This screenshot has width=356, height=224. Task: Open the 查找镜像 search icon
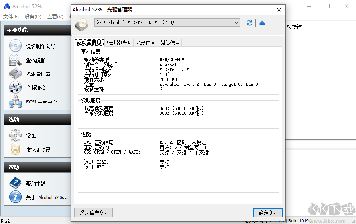click(15, 60)
